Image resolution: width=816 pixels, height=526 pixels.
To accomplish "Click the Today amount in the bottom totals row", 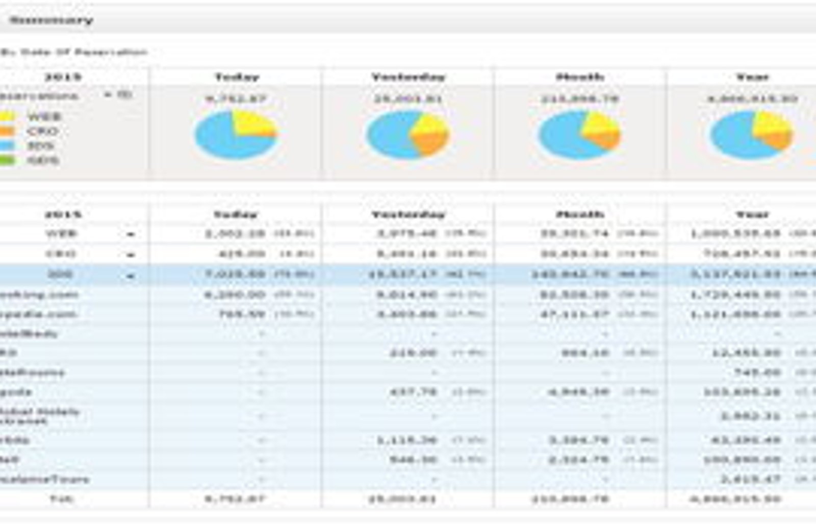I will point(236,499).
